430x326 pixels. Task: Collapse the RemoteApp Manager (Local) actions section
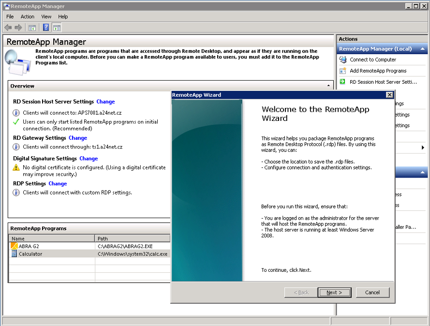[423, 49]
